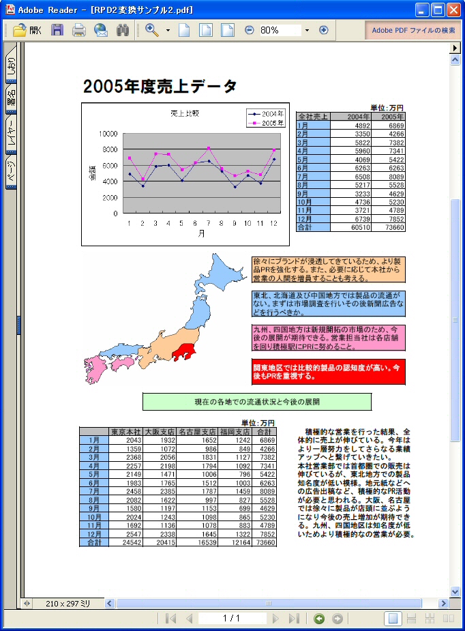
Task: Click the 1 / 1 page number field
Action: coord(232,619)
